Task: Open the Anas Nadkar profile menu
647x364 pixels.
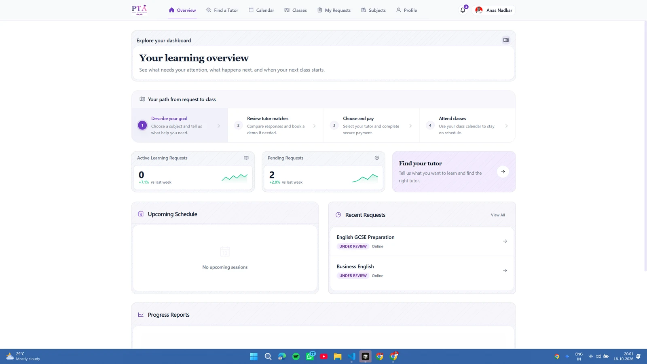Action: (x=494, y=10)
